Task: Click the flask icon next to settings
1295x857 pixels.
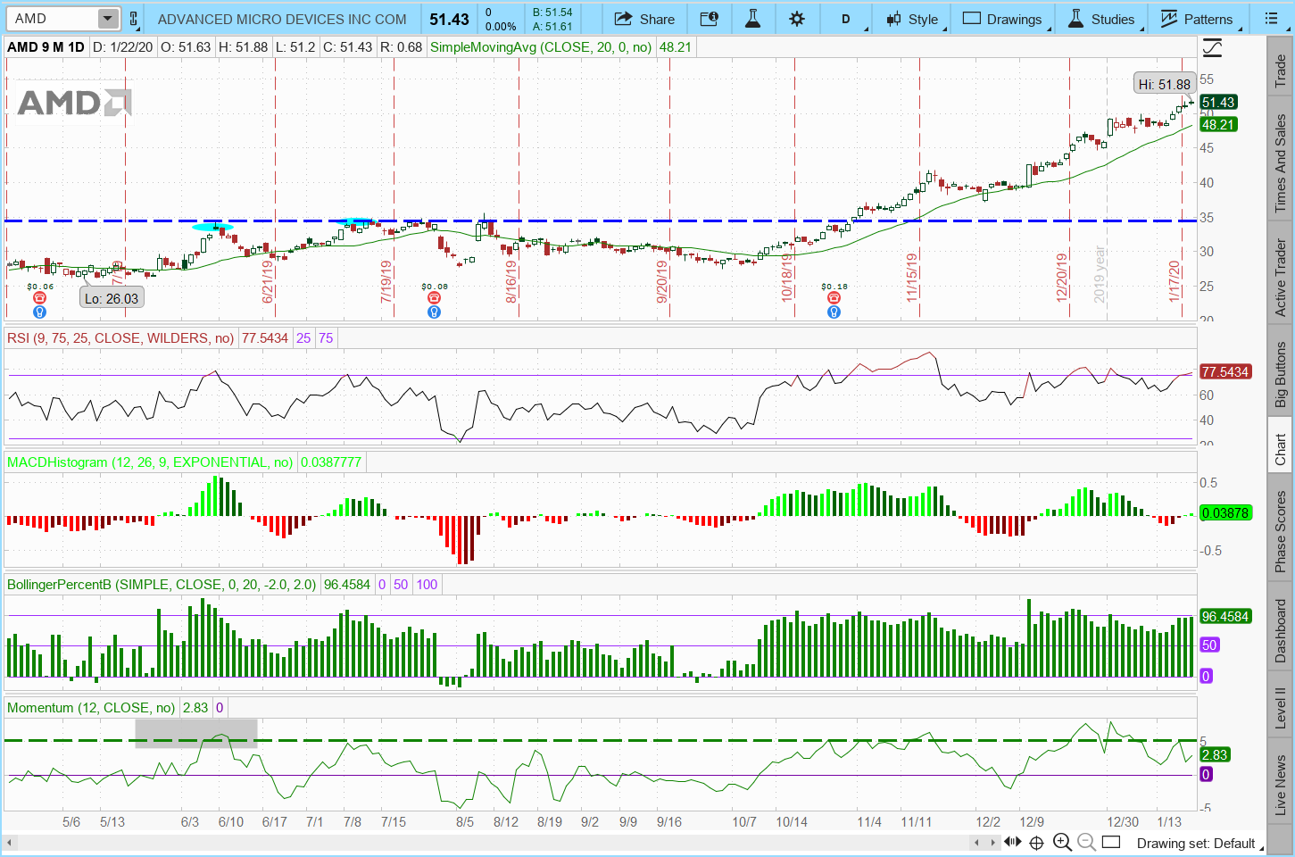Action: pos(752,19)
